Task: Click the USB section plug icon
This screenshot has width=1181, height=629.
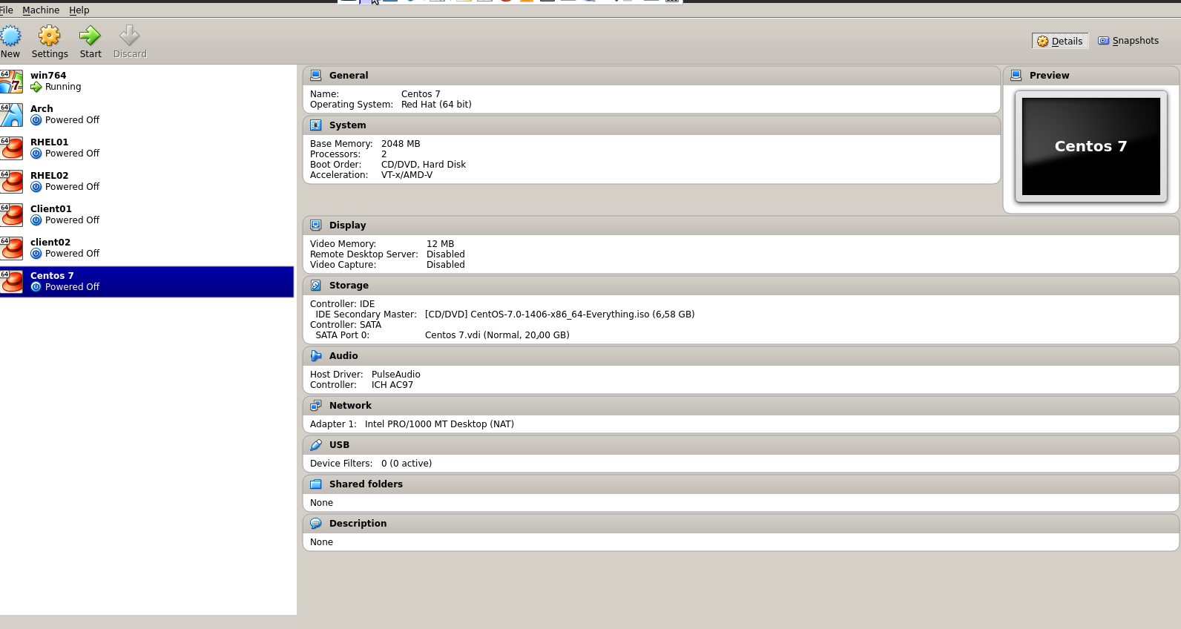Action: 316,445
